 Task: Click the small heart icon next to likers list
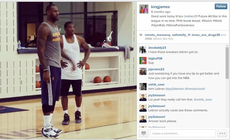pyautogui.click(x=141, y=35)
